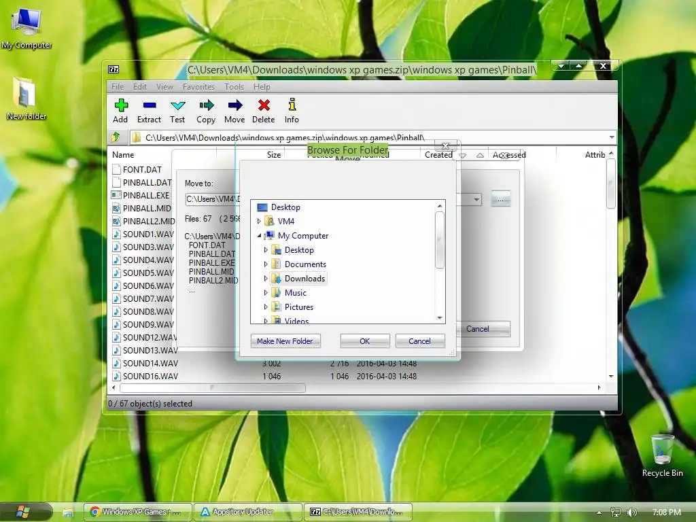
Task: Open the View menu
Action: [x=164, y=86]
